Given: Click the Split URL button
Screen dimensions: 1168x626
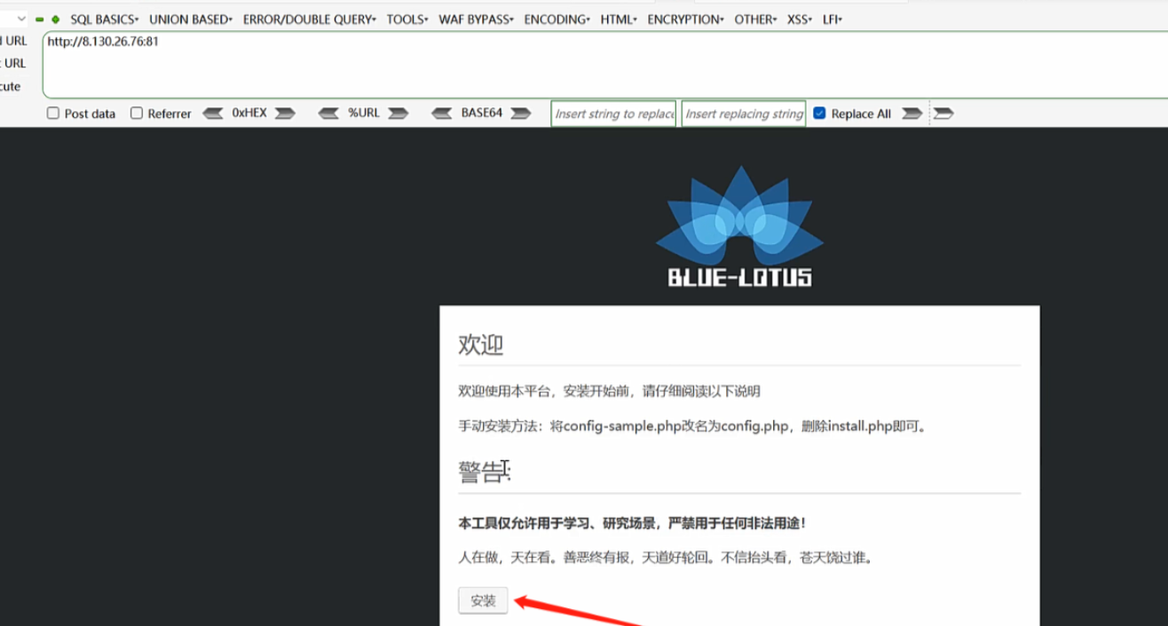Looking at the screenshot, I should tap(14, 63).
